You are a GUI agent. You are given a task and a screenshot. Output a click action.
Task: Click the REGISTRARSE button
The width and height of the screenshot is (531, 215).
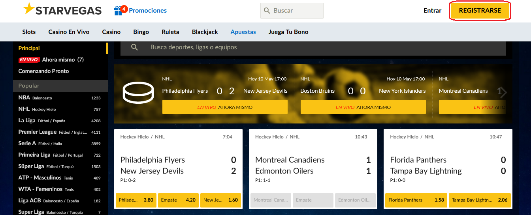(x=480, y=11)
